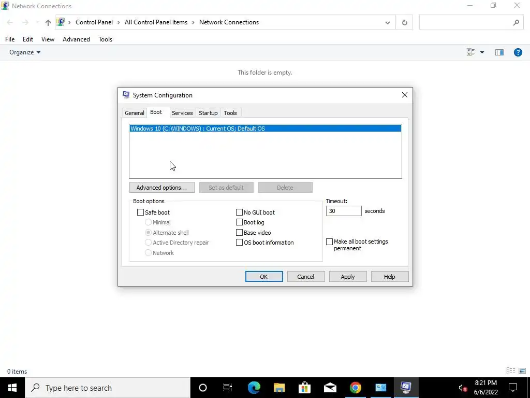The image size is (530, 398).
Task: Click the Advanced options button
Action: coord(162,188)
